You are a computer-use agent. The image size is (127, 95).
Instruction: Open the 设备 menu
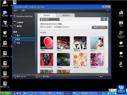(16, 10)
